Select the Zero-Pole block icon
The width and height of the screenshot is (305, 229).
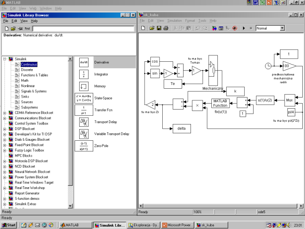pos(84,146)
